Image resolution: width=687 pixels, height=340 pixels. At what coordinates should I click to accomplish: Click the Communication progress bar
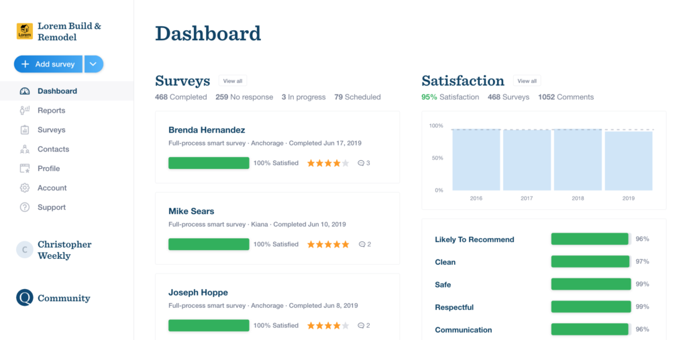[591, 329]
